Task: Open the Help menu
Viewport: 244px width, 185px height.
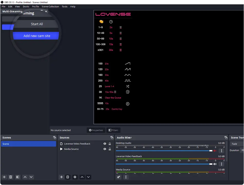Action: 73,6
